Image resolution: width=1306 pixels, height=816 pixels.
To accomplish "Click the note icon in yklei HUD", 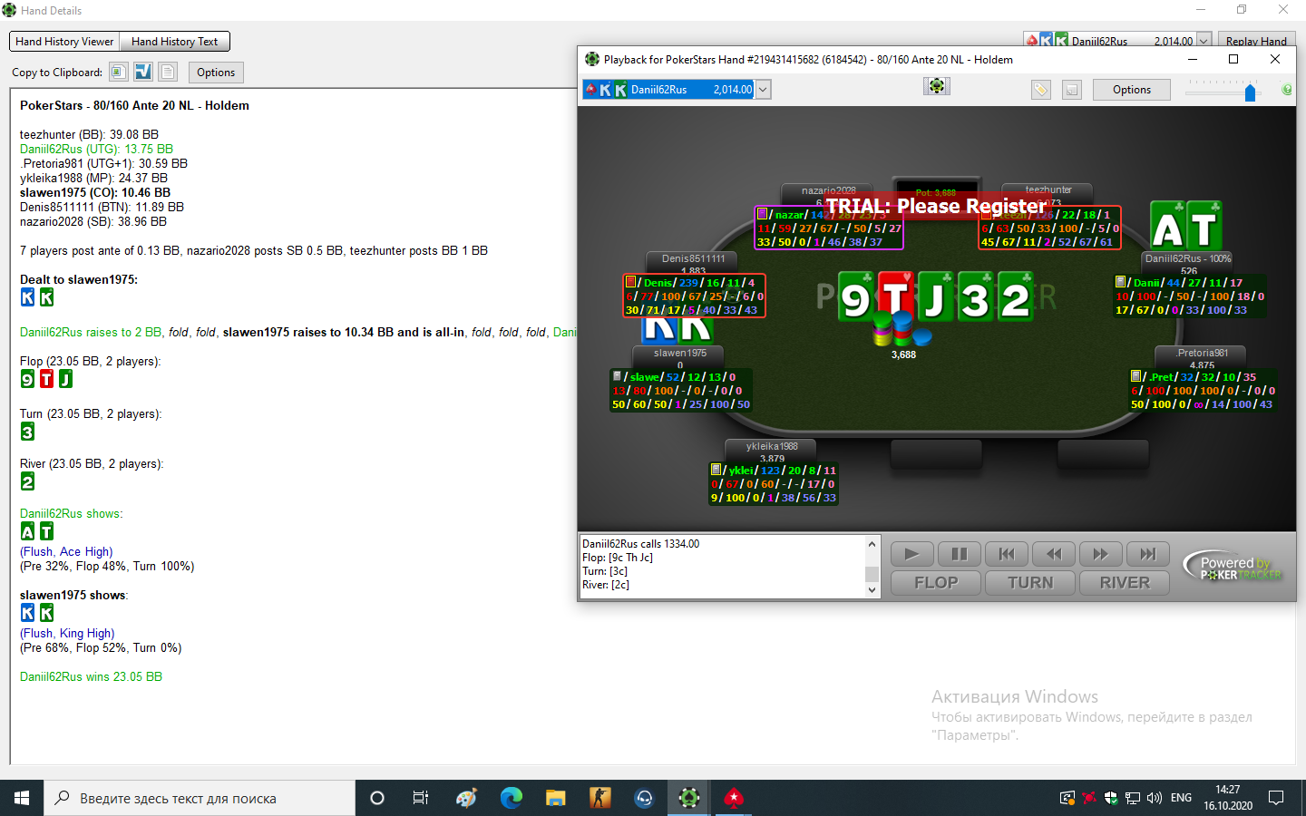I will (x=716, y=470).
